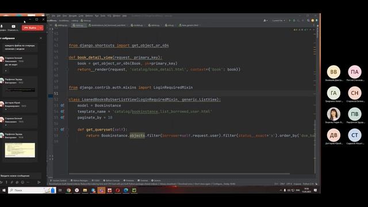Open the Window menu in PyCharm

point(117,16)
